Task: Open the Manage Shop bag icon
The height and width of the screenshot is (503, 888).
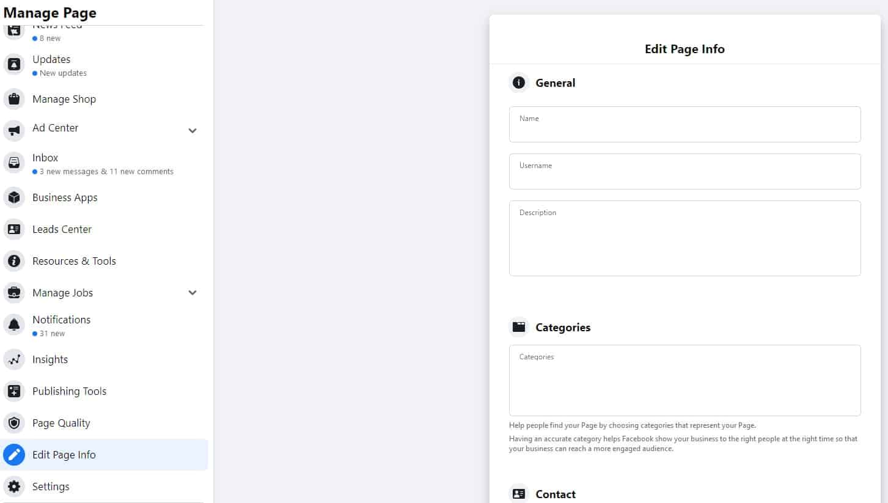Action: click(x=14, y=99)
